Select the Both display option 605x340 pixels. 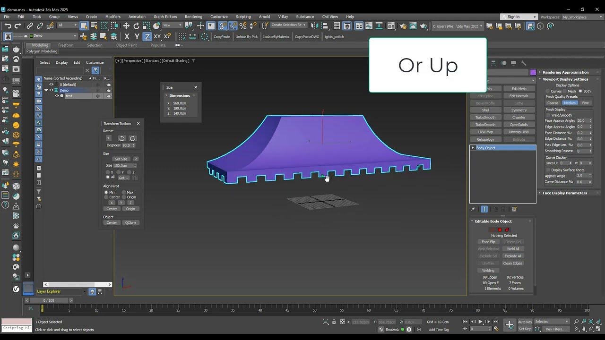[584, 91]
